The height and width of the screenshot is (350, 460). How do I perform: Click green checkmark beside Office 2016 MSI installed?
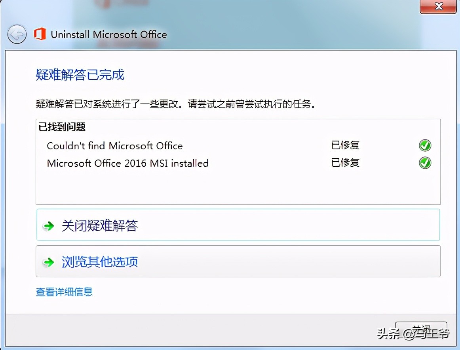(x=425, y=163)
